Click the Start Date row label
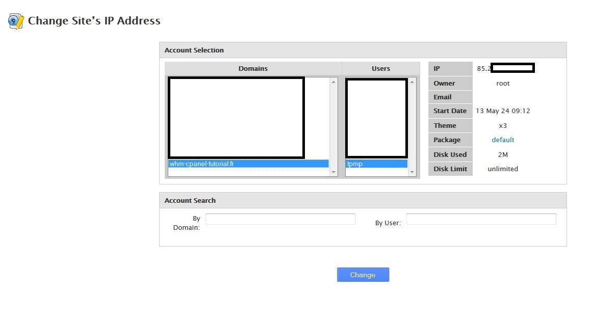The image size is (591, 321). click(x=450, y=111)
